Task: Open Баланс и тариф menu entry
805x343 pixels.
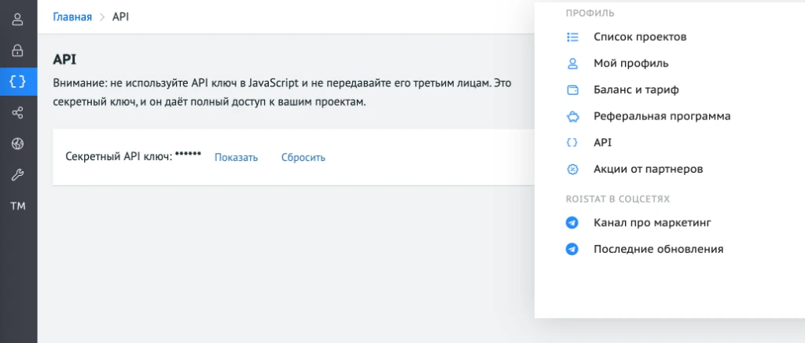Action: click(x=636, y=89)
